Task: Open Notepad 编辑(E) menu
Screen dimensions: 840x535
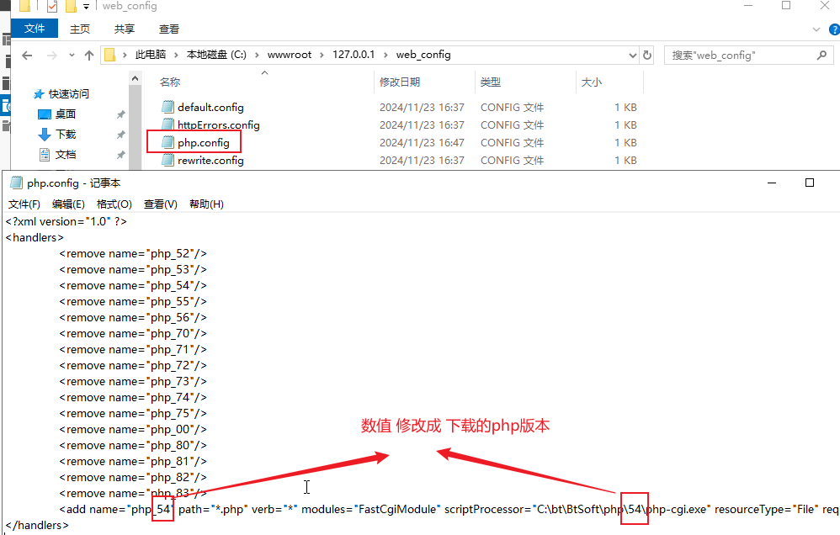Action: point(68,204)
